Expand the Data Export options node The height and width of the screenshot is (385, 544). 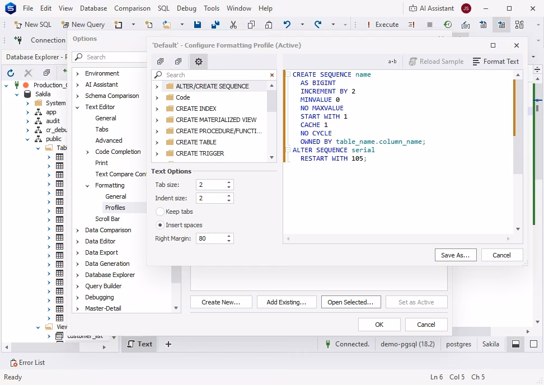tap(78, 253)
